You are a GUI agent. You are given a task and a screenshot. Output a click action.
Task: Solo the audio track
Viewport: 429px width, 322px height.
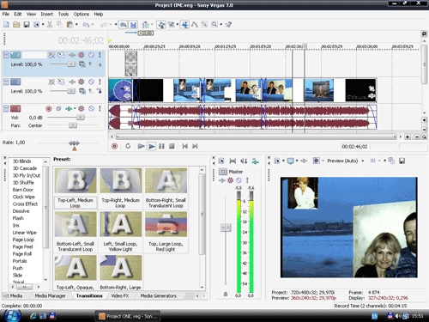100,109
